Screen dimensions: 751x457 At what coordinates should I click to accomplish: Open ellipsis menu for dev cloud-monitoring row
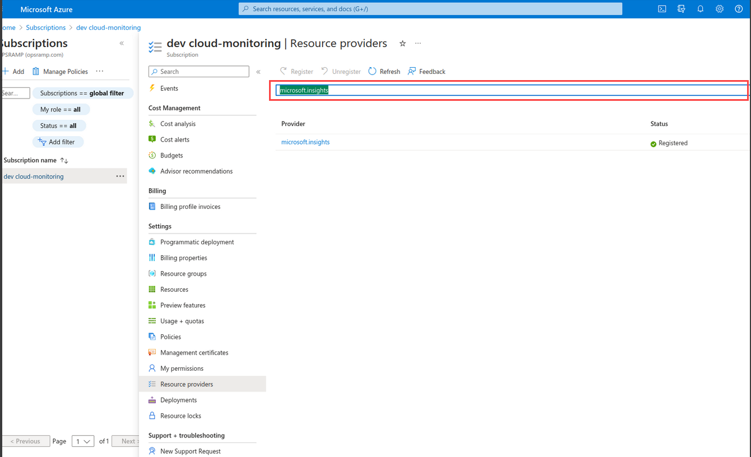tap(120, 176)
